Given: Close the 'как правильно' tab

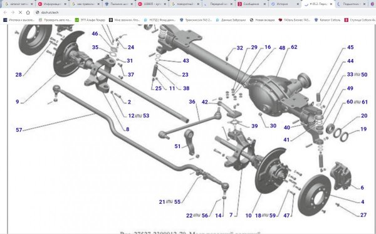Looking at the screenshot, I should (98, 4).
